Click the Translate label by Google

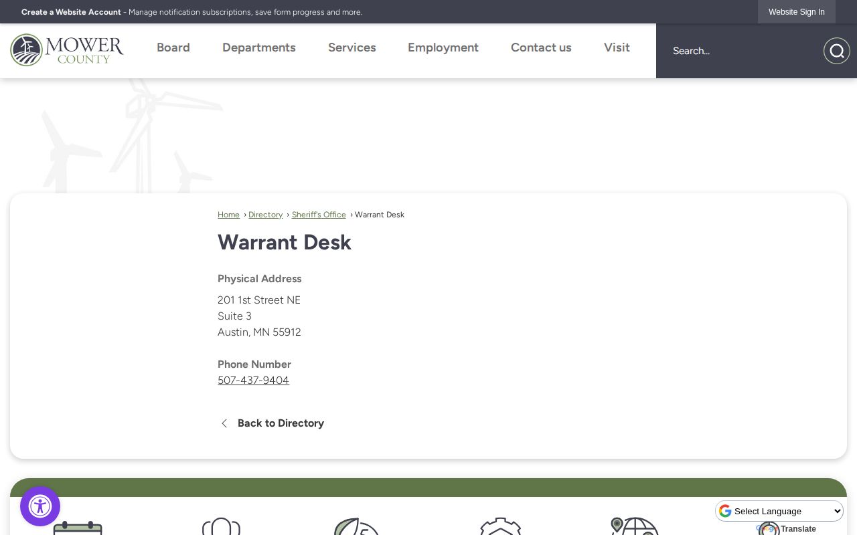[x=798, y=529]
